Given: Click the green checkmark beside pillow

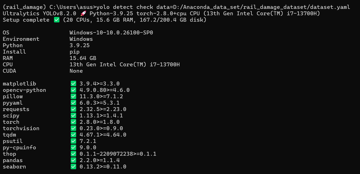Looking at the screenshot, I should click(73, 96).
